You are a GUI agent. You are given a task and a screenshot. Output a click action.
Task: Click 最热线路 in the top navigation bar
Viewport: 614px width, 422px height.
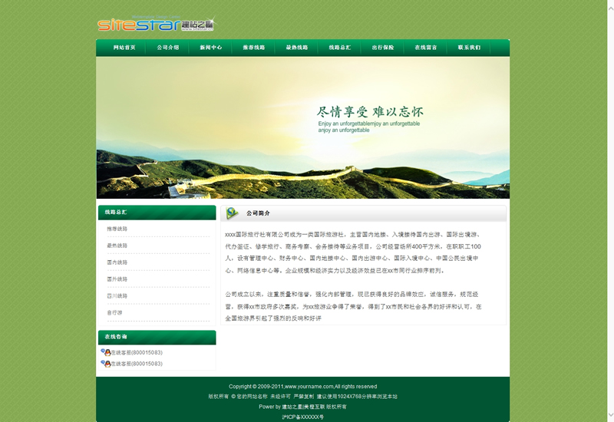pyautogui.click(x=296, y=48)
